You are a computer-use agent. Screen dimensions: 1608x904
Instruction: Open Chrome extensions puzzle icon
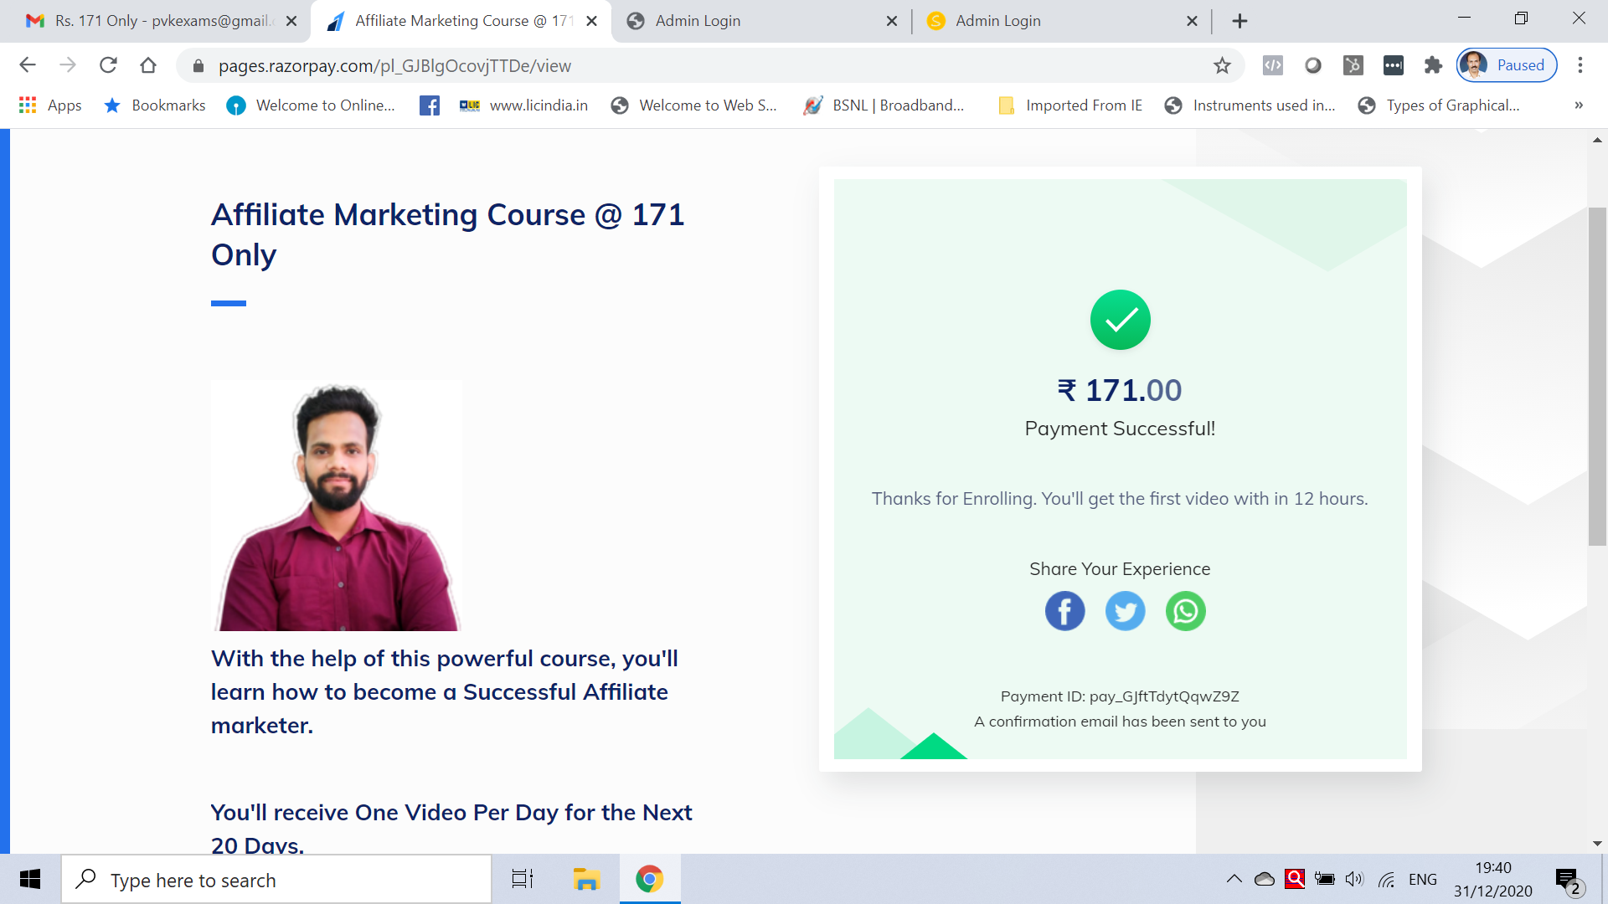pos(1433,65)
